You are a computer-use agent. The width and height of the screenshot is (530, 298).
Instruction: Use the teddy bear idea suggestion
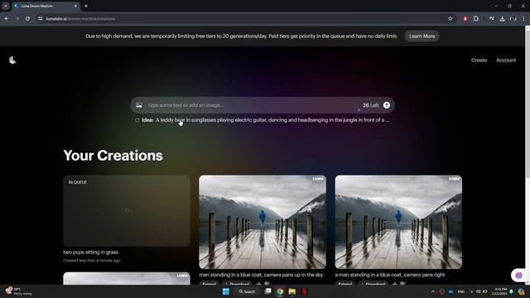pos(272,120)
